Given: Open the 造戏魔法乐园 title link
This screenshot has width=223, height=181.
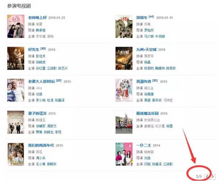Looking at the screenshot, I should [x=147, y=114].
